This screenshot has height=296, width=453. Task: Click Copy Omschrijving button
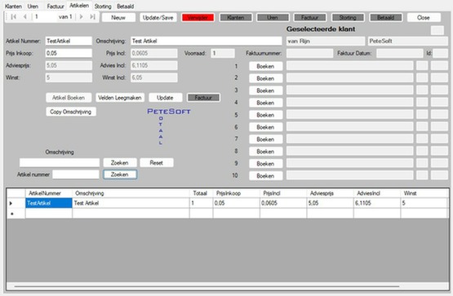pyautogui.click(x=71, y=112)
